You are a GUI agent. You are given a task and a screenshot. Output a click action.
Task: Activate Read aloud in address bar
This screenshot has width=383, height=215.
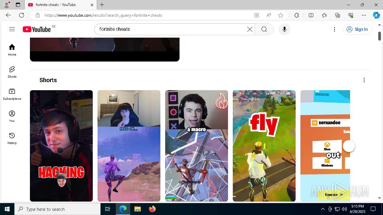269,15
